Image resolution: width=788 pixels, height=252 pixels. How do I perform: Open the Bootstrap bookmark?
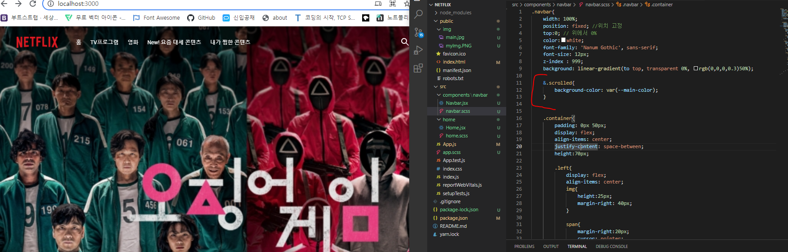click(29, 18)
